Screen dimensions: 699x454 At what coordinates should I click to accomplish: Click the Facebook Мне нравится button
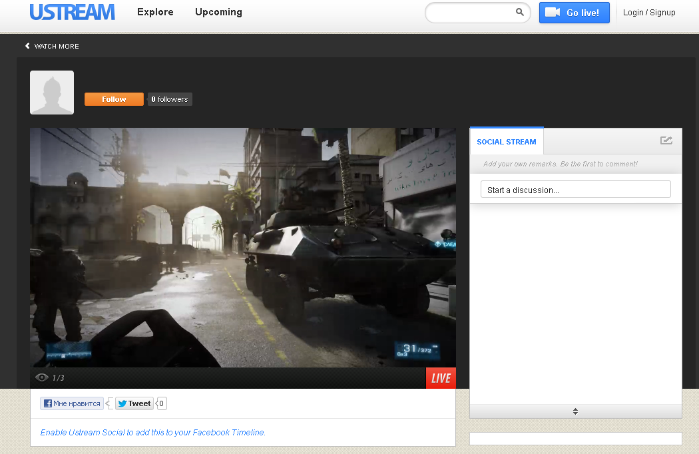(x=72, y=403)
